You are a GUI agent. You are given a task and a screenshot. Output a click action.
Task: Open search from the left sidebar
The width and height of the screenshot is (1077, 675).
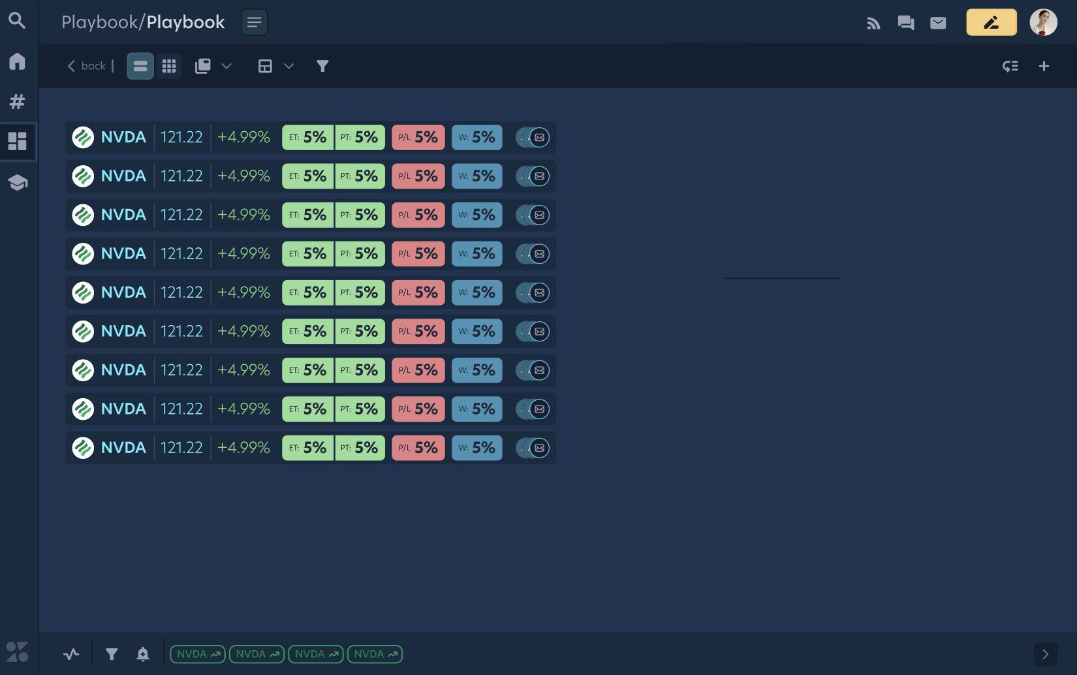(17, 21)
